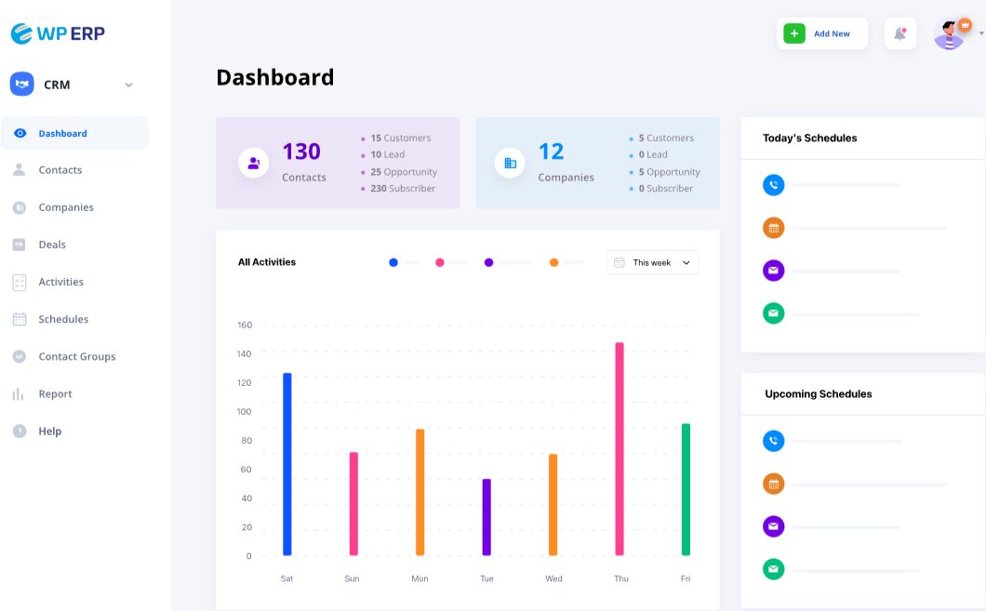
Task: Toggle the orange legend series in All Activities
Action: [553, 262]
